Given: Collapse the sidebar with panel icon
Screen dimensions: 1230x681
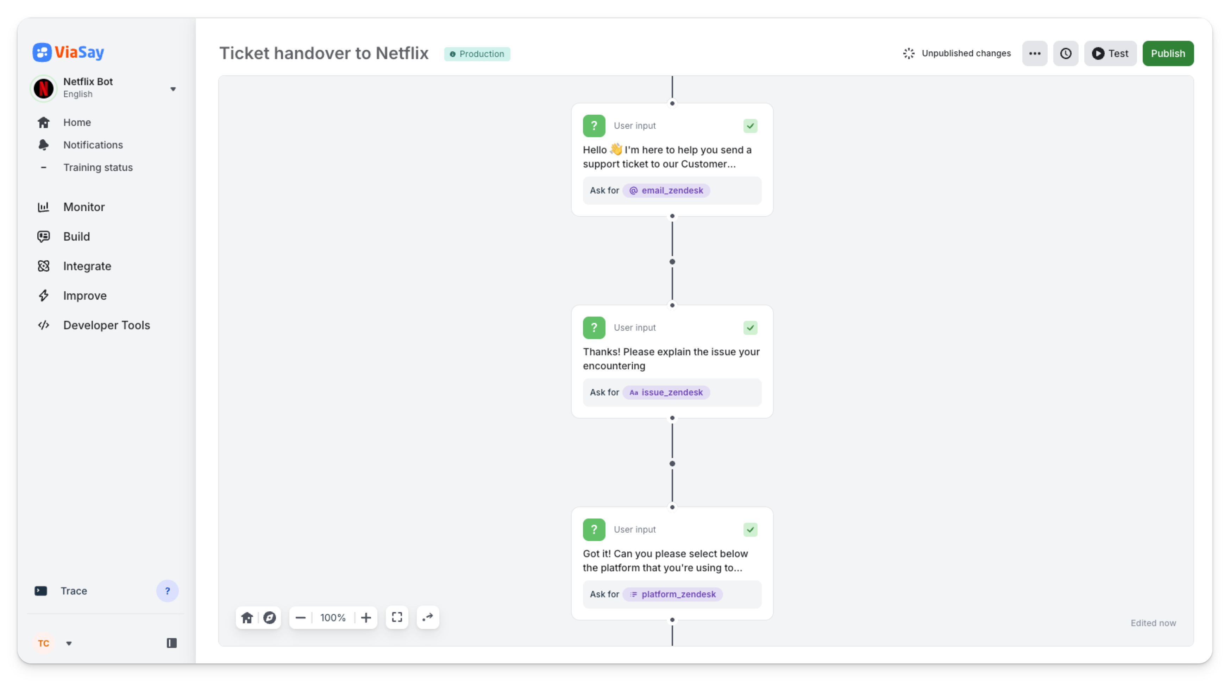Looking at the screenshot, I should click(x=172, y=643).
